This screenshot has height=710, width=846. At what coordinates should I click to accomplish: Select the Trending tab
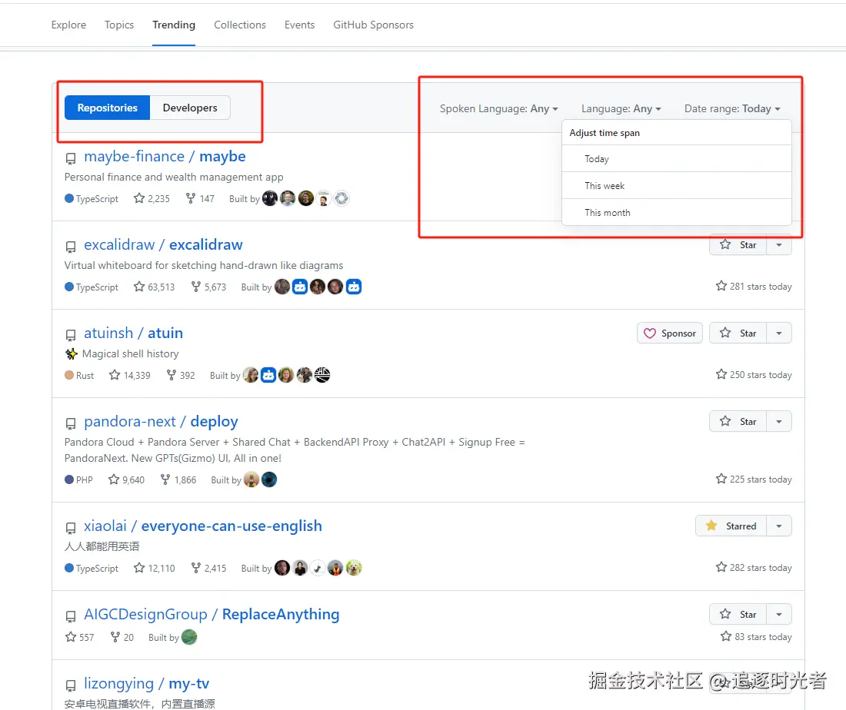pyautogui.click(x=174, y=25)
